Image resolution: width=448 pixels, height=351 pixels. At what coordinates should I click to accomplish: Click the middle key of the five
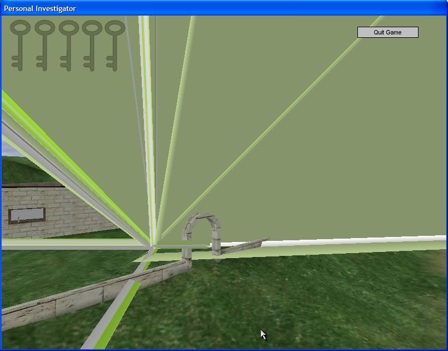(68, 45)
